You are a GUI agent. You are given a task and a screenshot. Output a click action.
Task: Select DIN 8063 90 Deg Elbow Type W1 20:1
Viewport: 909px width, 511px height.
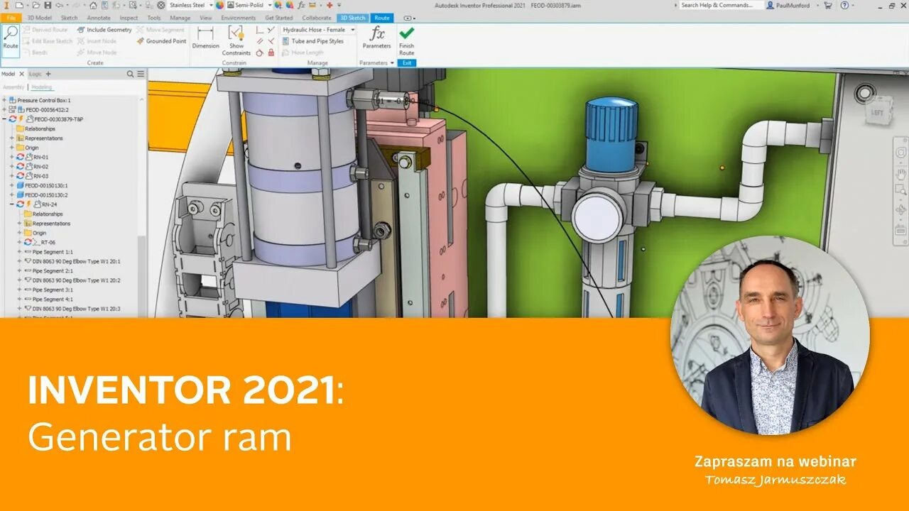point(77,261)
